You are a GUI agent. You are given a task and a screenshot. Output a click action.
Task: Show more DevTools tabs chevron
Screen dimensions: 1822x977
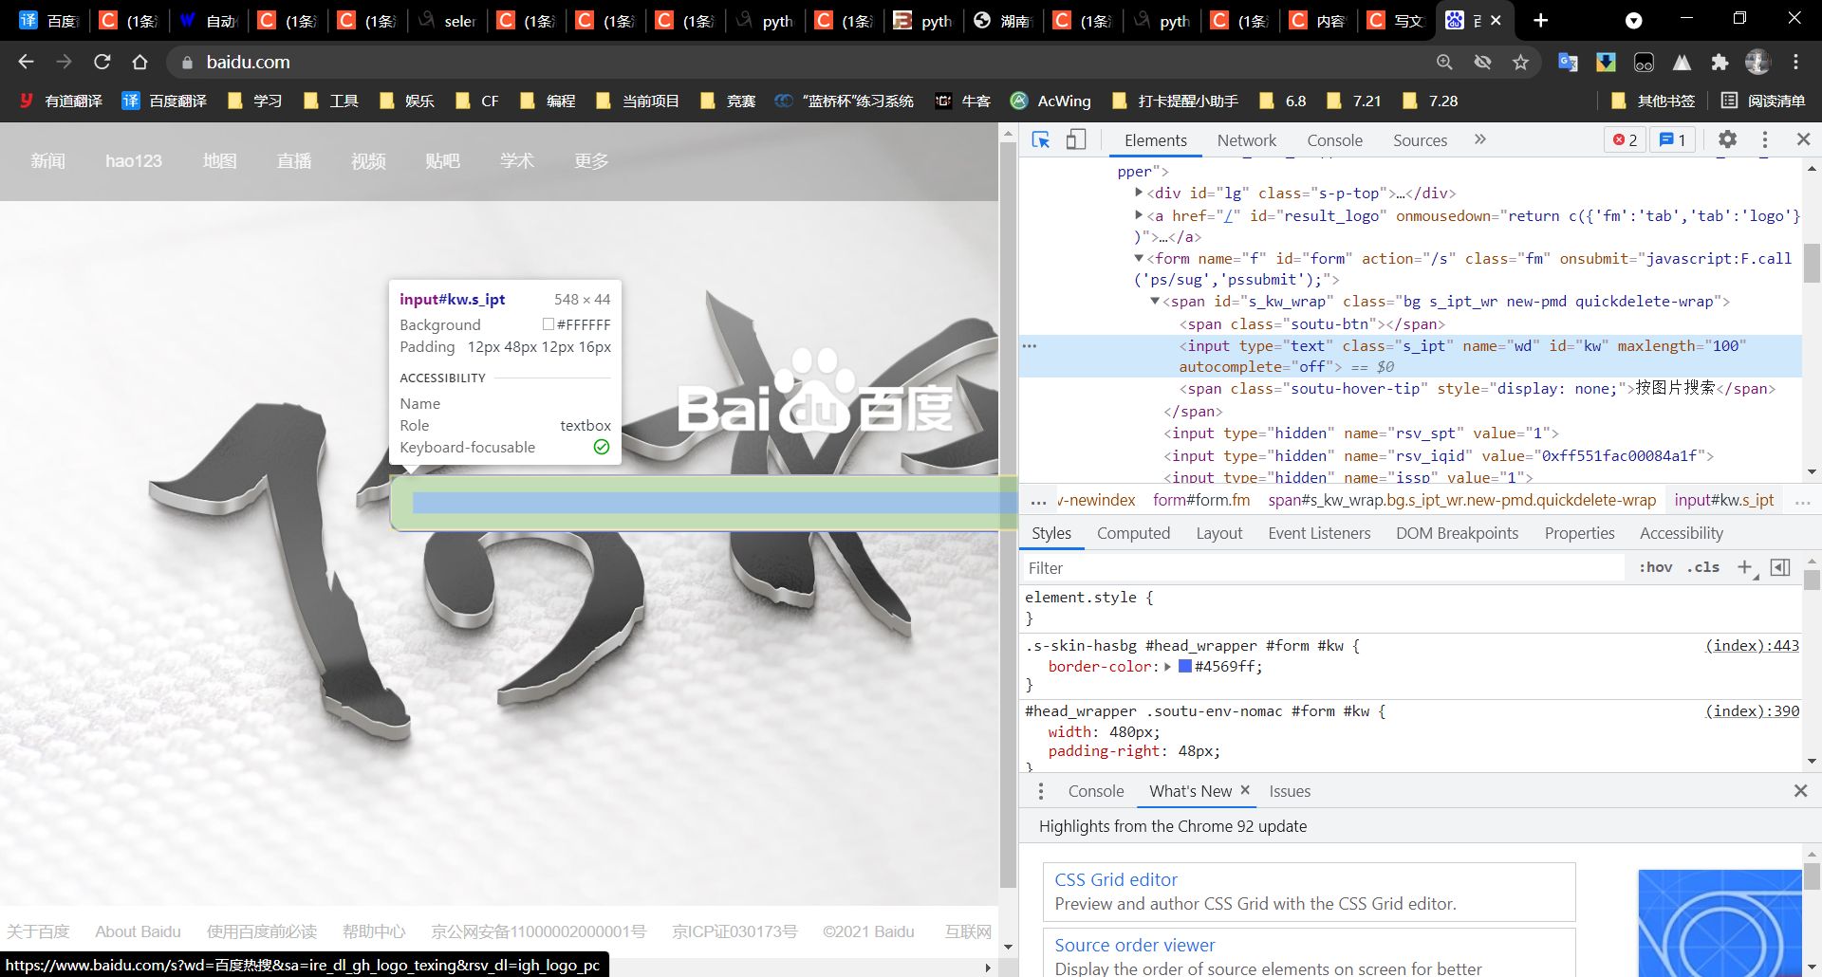point(1479,139)
